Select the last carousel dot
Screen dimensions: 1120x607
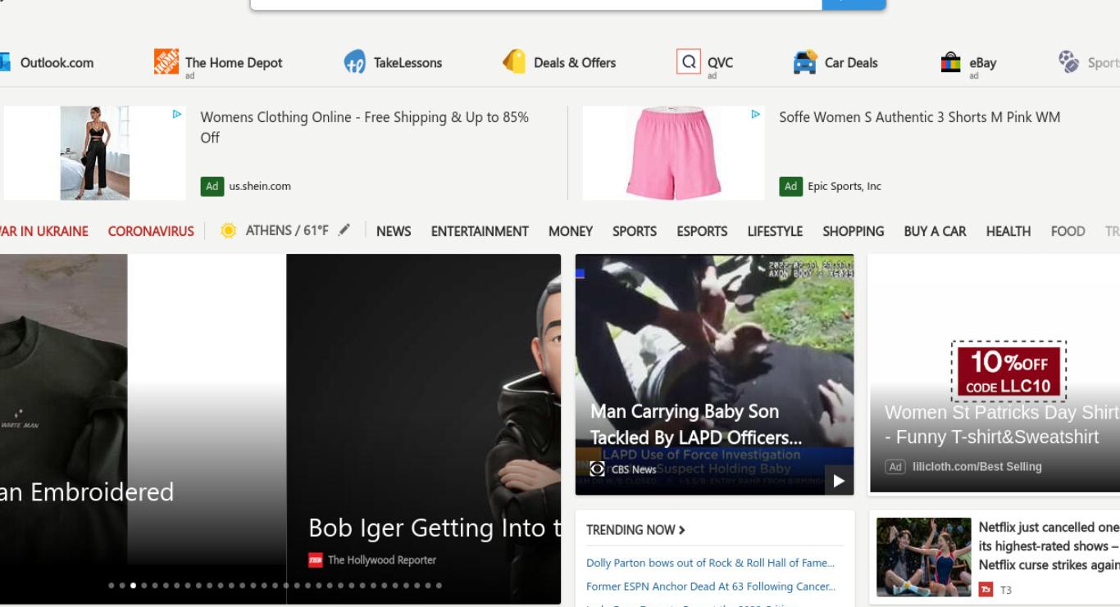point(439,586)
